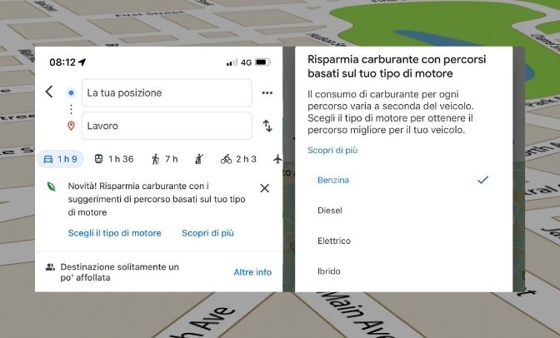Choose Ibrido engine type
Viewport: 560px width, 338px height.
[403, 271]
